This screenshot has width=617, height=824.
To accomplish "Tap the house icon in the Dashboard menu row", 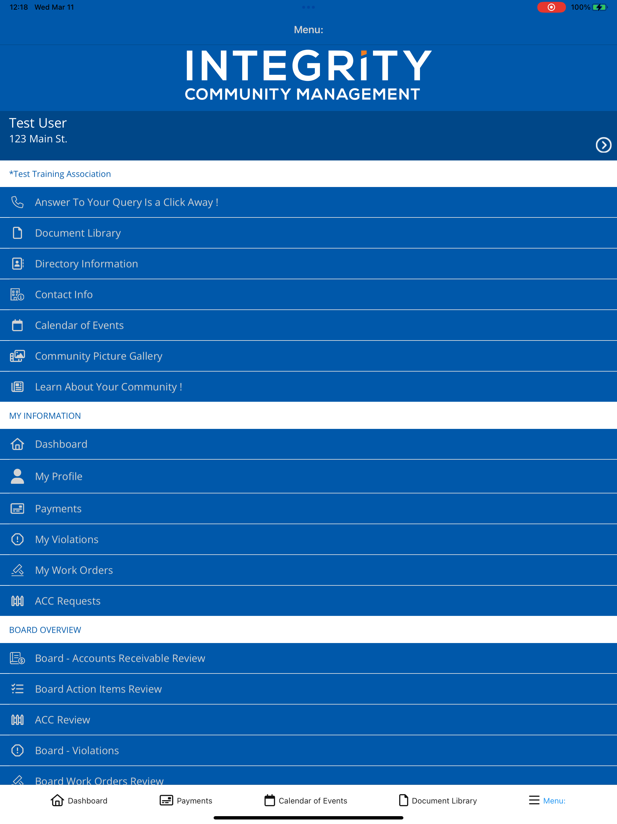I will 17,444.
